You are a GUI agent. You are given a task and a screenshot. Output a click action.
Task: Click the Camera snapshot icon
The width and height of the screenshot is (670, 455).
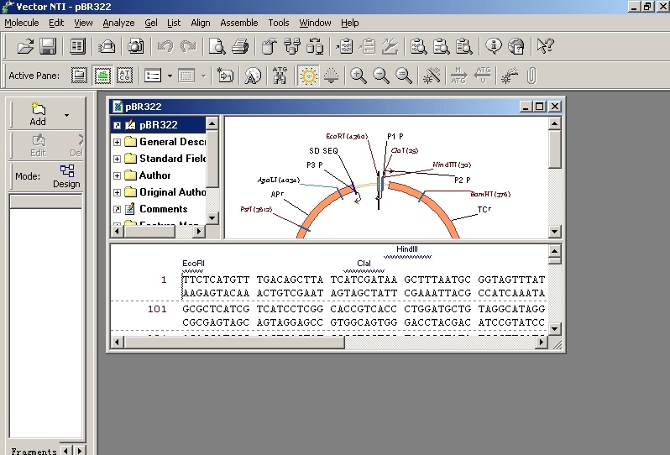click(x=136, y=46)
